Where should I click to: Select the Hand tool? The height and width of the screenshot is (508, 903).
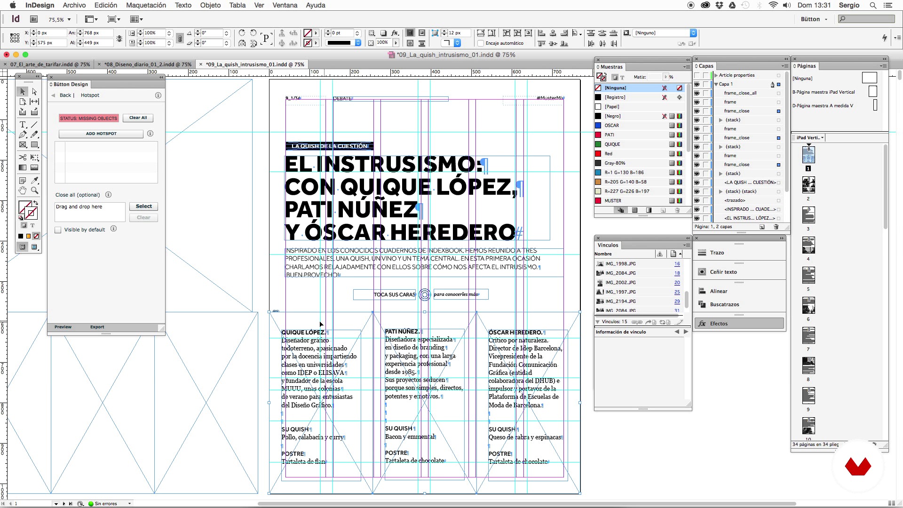(23, 190)
